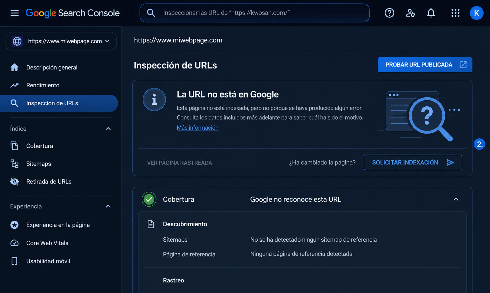Click the magnifier icon beside Inspección de URLs

[x=14, y=103]
